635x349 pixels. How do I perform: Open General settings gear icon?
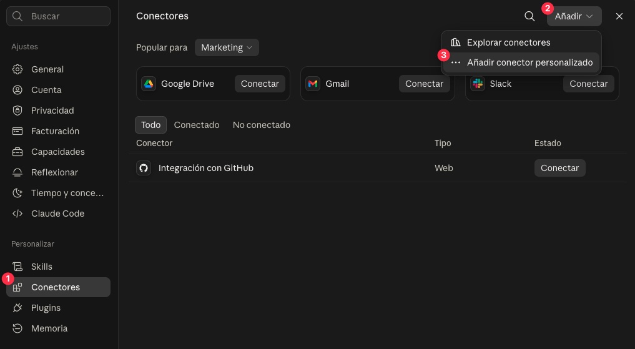tap(17, 69)
